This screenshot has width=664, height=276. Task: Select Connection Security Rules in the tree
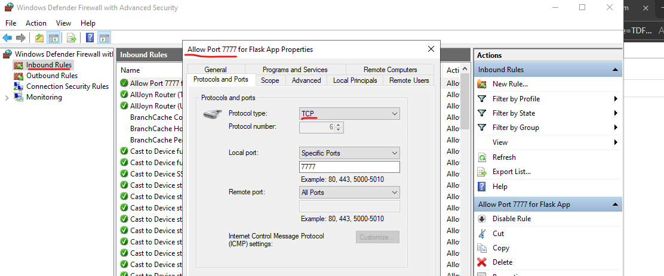point(67,86)
